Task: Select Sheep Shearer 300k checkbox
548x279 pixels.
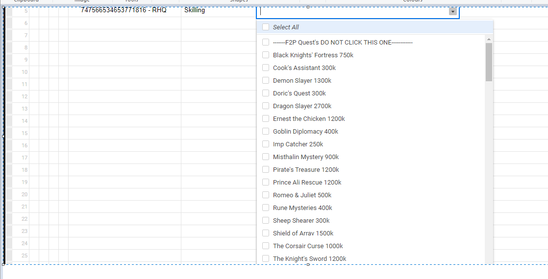Action: (266, 220)
